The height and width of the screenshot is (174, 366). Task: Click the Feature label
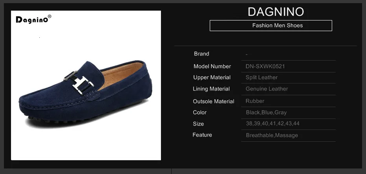[202, 135]
